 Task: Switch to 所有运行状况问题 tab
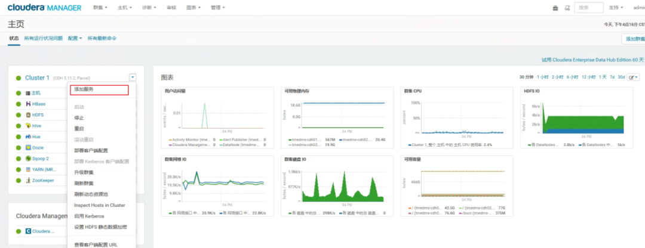[x=43, y=38]
